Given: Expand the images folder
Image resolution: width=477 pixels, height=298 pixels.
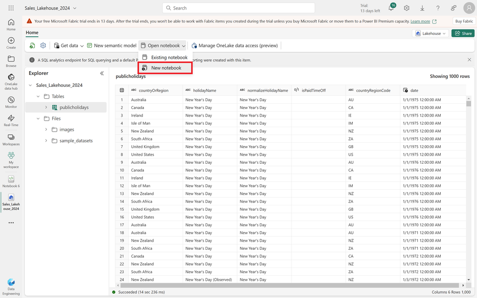Looking at the screenshot, I should pos(46,129).
